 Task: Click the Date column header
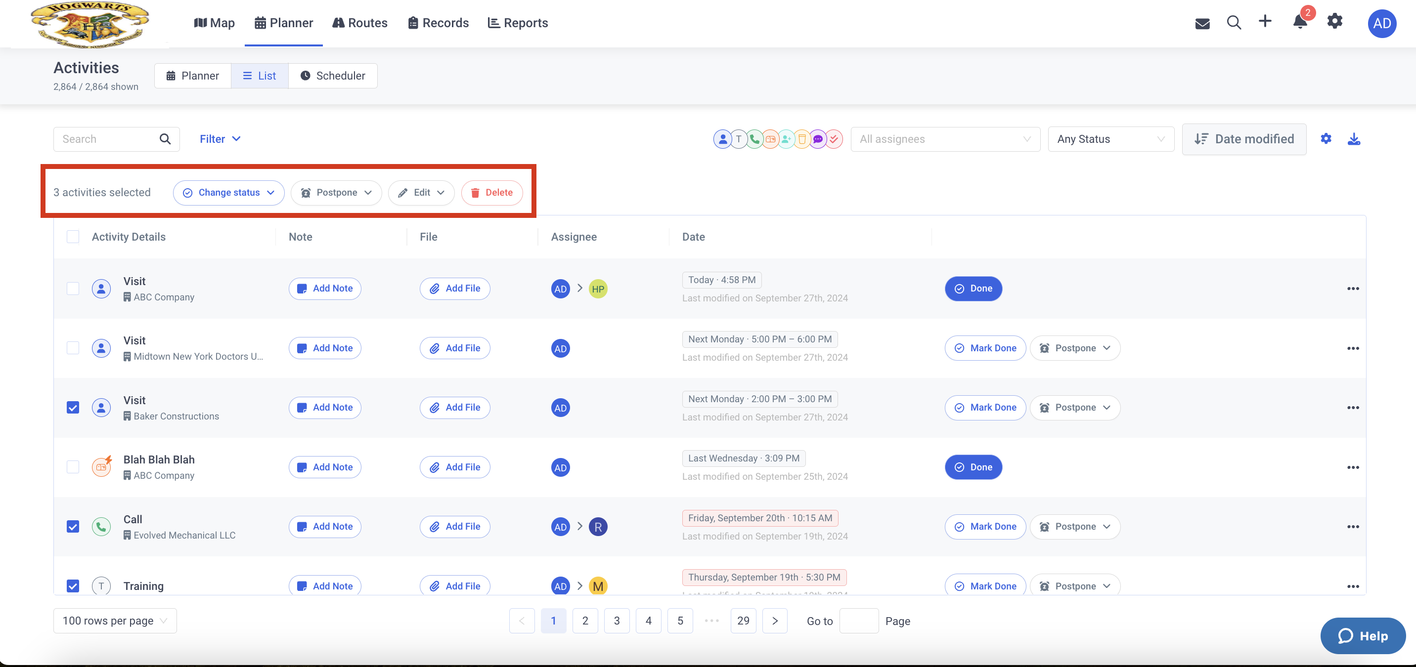693,237
